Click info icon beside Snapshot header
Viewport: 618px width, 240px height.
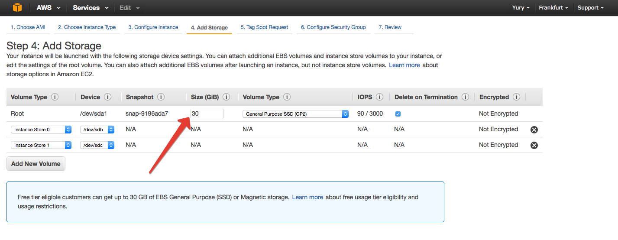tap(161, 97)
